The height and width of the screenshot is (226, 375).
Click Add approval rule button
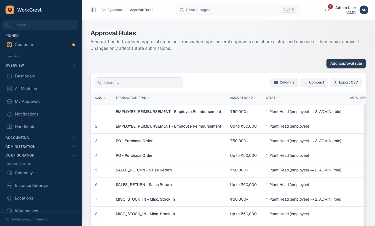click(346, 63)
